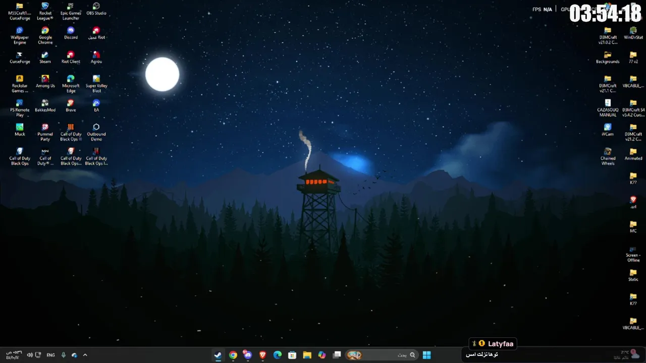Launch Epic Games Launcher from the desktop
646x363 pixels.
71,12
